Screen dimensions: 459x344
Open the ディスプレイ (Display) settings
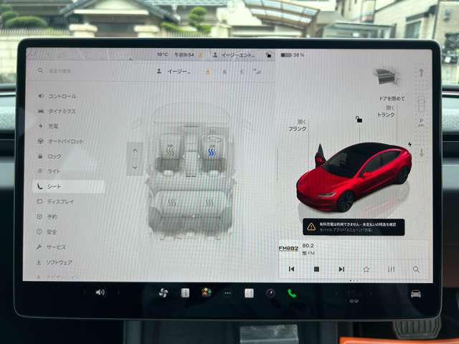coord(55,201)
